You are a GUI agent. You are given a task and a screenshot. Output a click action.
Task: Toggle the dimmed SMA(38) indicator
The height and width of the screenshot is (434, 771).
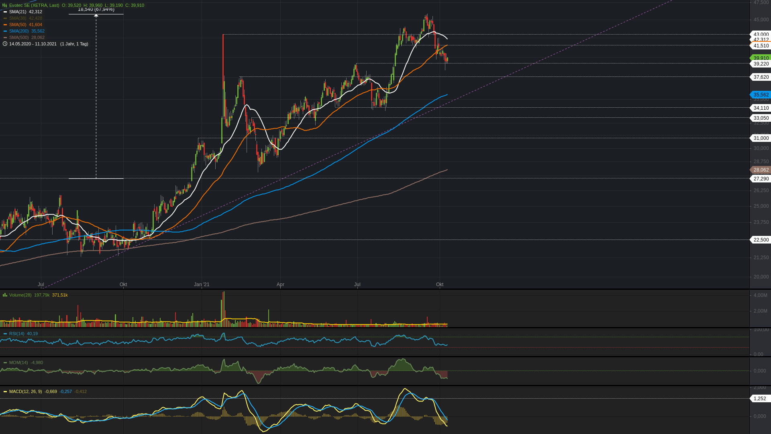click(x=18, y=18)
